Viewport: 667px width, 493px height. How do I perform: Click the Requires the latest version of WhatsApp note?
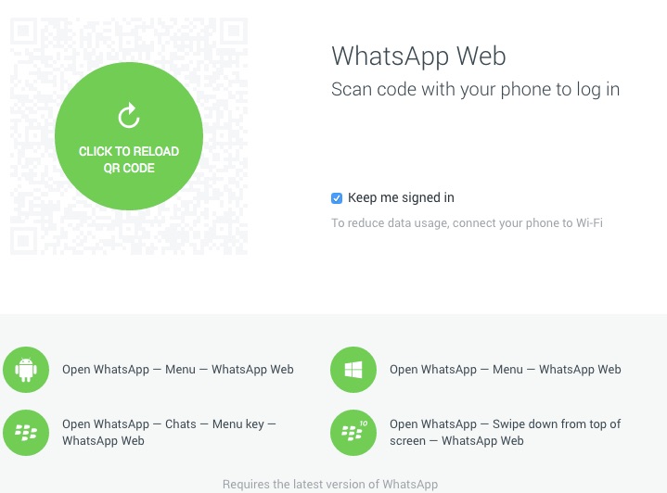click(330, 484)
